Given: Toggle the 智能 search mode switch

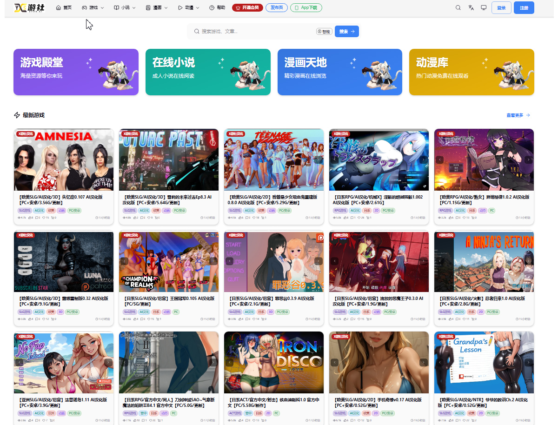Looking at the screenshot, I should coord(323,31).
